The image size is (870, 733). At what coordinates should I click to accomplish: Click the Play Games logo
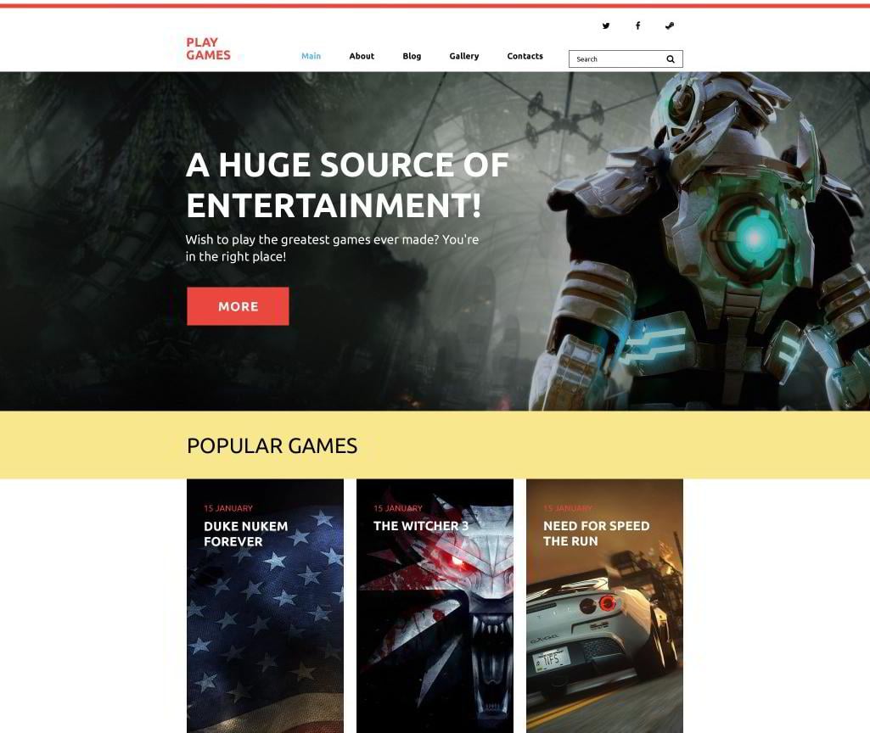(x=208, y=48)
